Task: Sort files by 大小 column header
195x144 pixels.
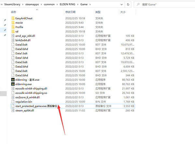Action: (123, 12)
